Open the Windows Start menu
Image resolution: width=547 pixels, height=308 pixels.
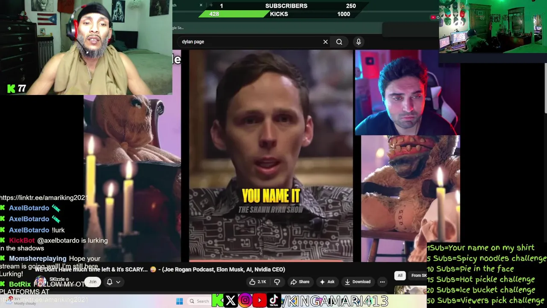click(x=179, y=301)
